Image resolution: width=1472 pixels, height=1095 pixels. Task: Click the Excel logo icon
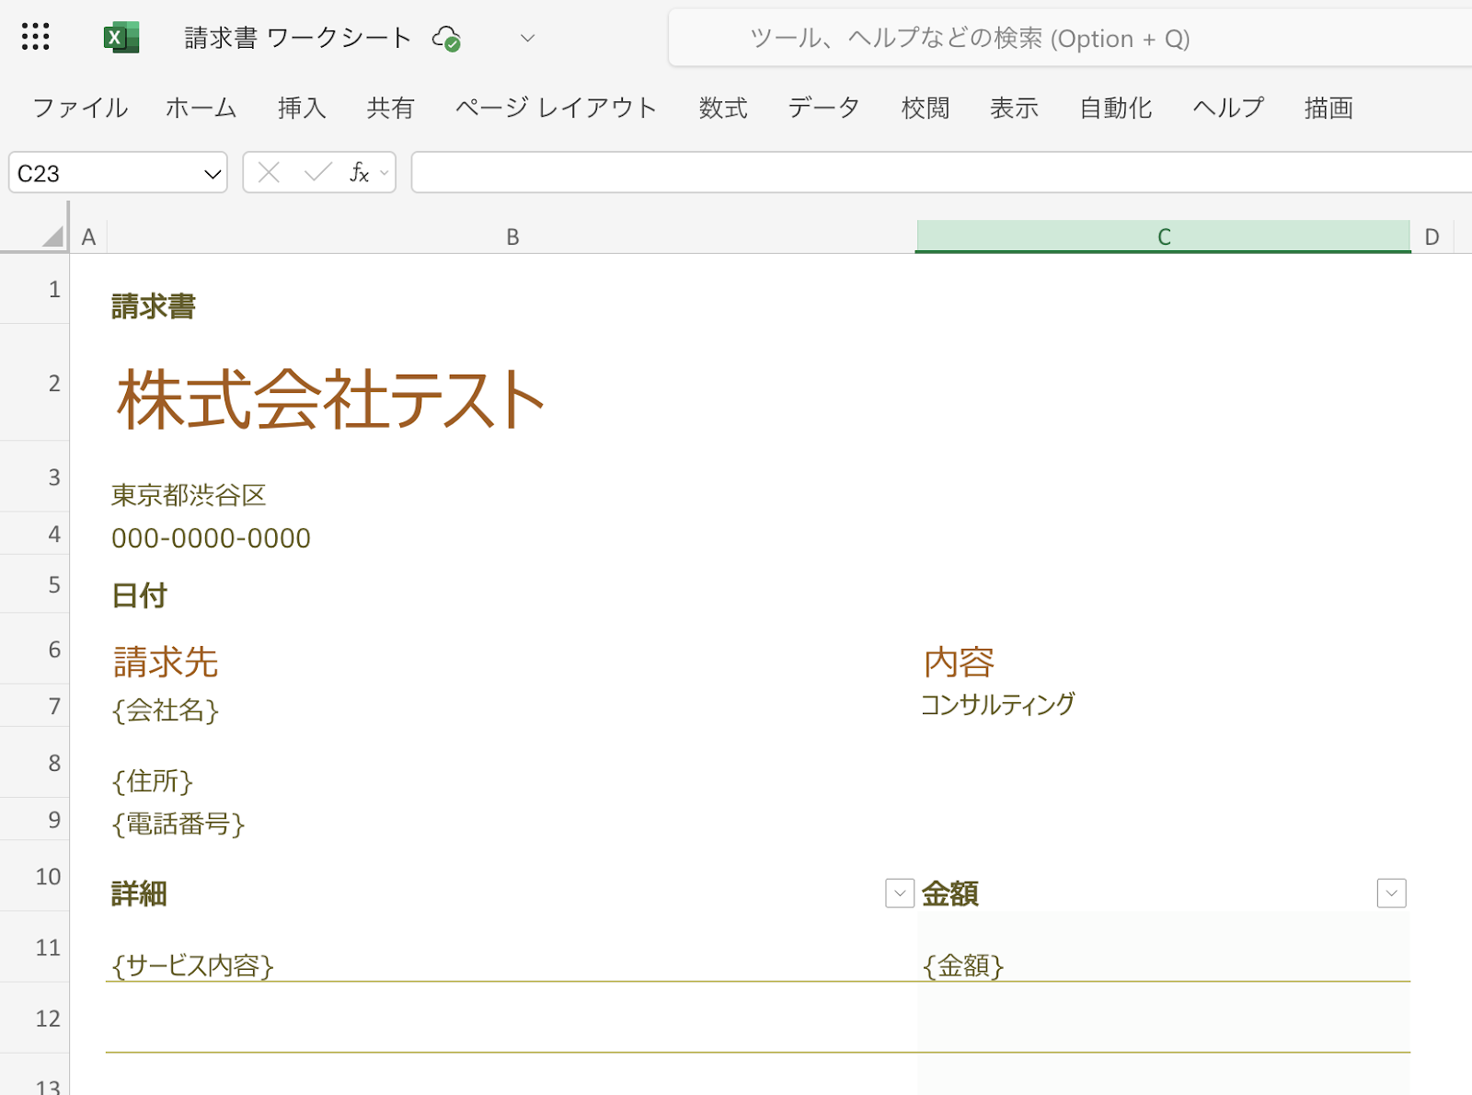point(121,38)
